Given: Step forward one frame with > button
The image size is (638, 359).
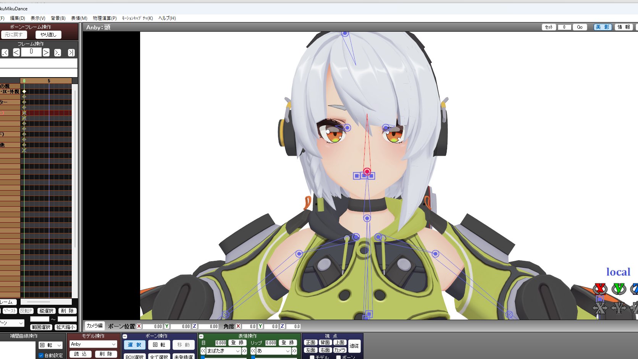Looking at the screenshot, I should 46,53.
